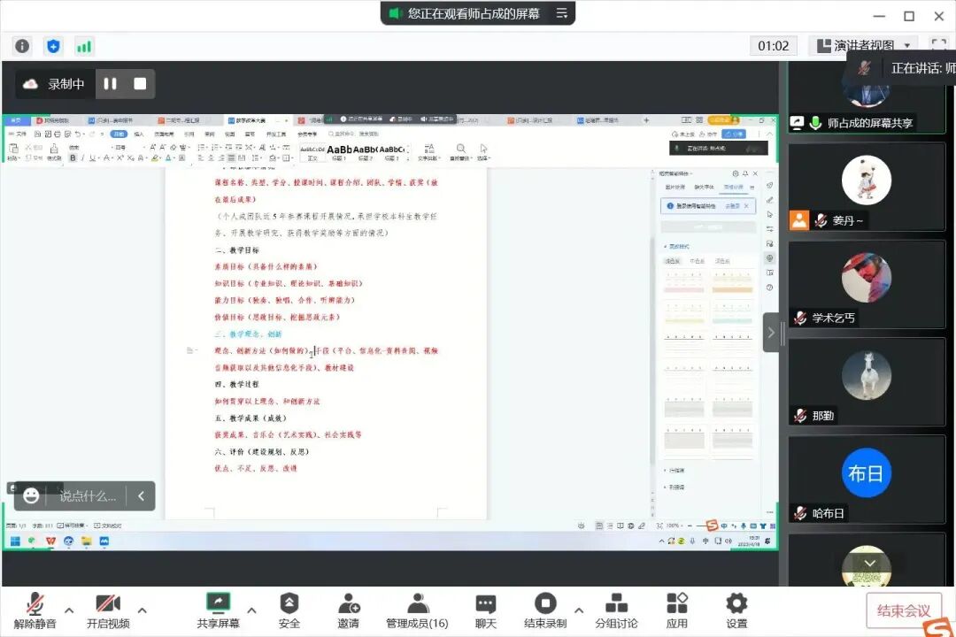
Task: Open the meeting Chat panel
Action: (x=485, y=609)
